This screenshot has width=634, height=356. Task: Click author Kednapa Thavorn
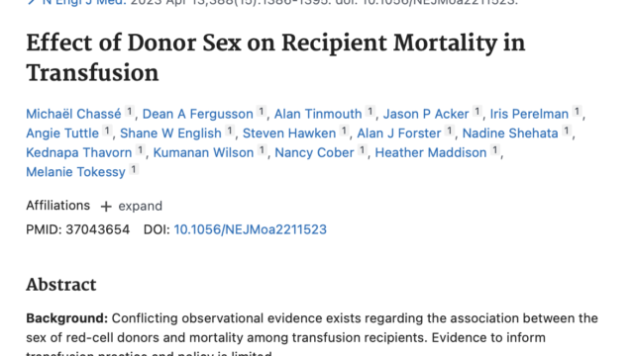[79, 152]
